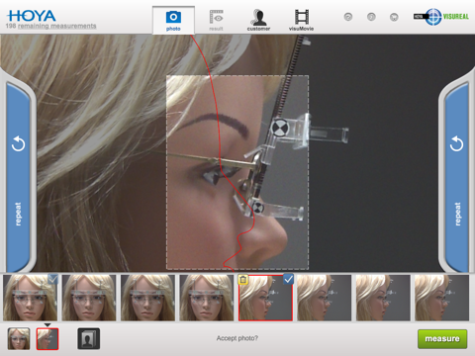
Task: Delete selected photo with yellow trash icon
Action: point(243,280)
